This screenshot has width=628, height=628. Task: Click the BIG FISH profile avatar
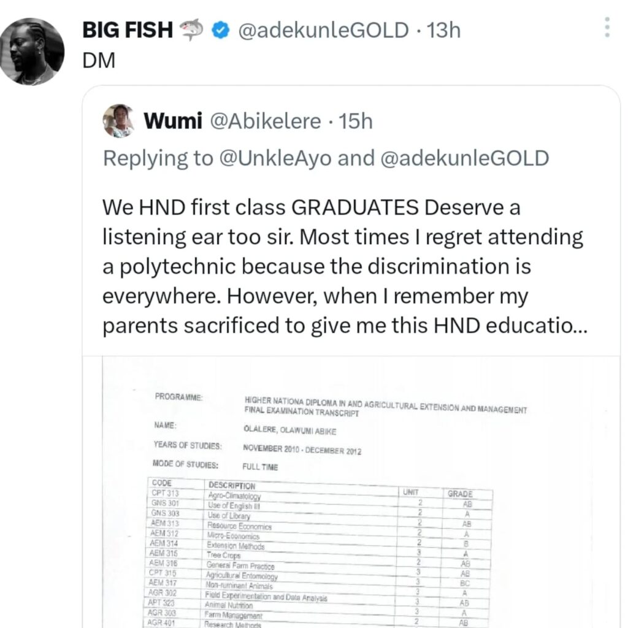[32, 52]
